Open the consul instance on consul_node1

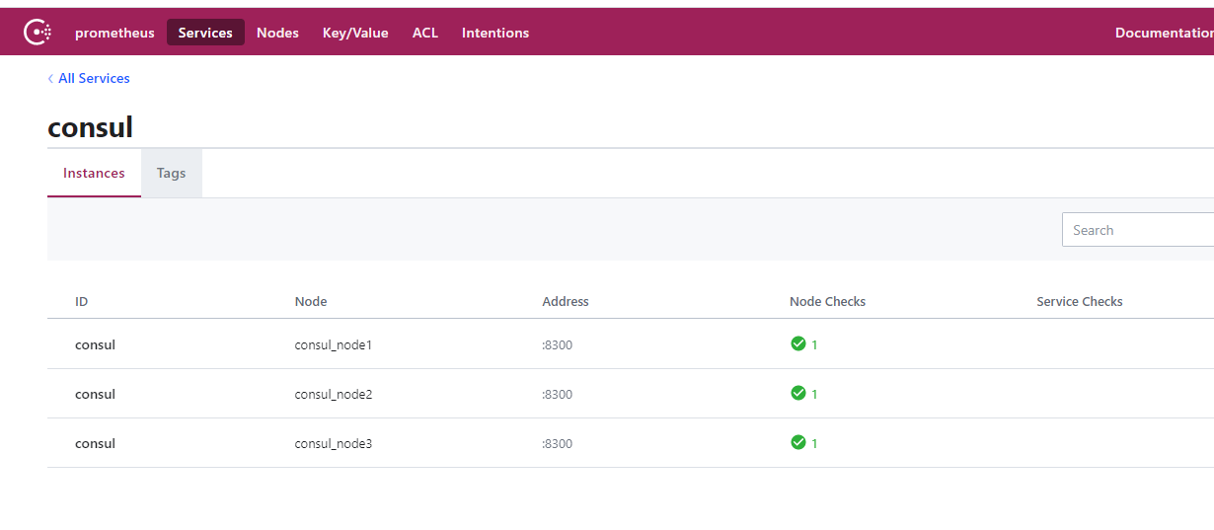95,344
